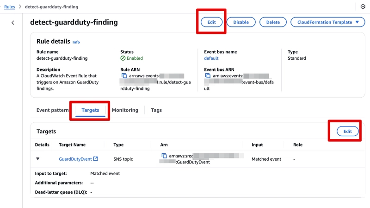Click the hexagon settings icon top right
The width and height of the screenshot is (370, 208).
click(x=363, y=6)
